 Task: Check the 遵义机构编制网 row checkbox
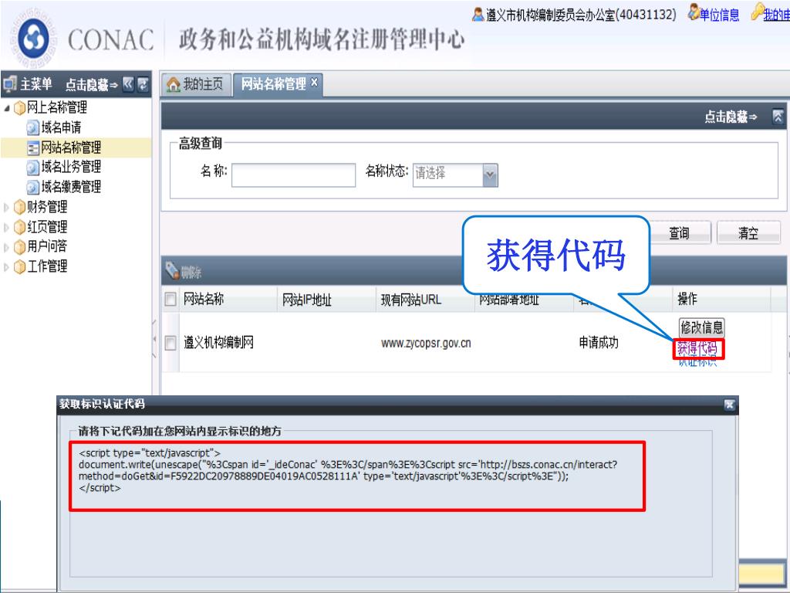click(170, 343)
